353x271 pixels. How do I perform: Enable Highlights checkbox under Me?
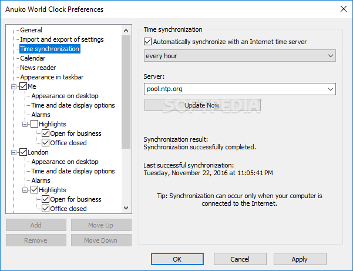point(34,124)
